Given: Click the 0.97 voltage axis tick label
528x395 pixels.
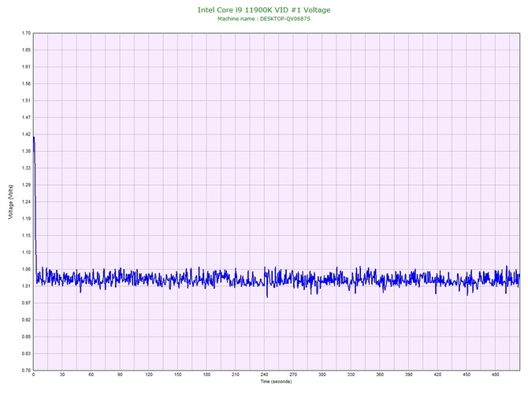Looking at the screenshot, I should coord(26,303).
